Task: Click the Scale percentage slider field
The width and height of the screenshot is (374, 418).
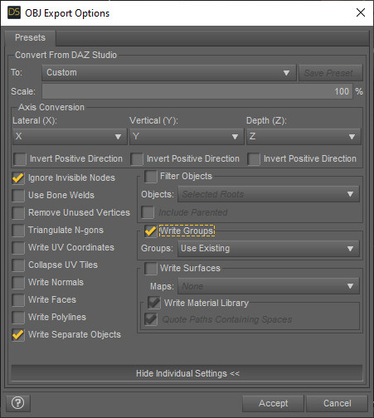Action: click(x=197, y=91)
